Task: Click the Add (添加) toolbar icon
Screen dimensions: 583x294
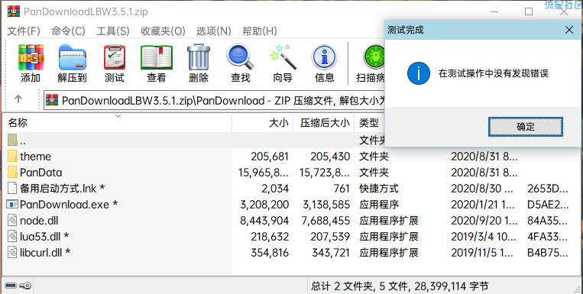Action: click(31, 57)
